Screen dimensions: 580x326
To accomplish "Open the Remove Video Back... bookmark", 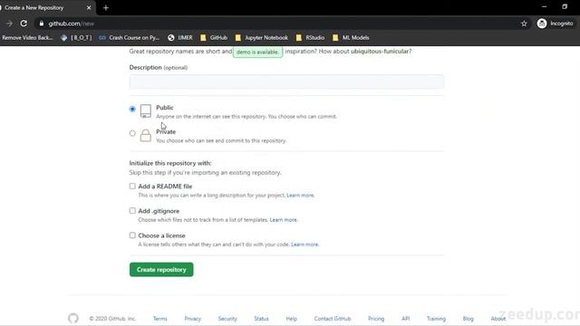I will pyautogui.click(x=26, y=38).
